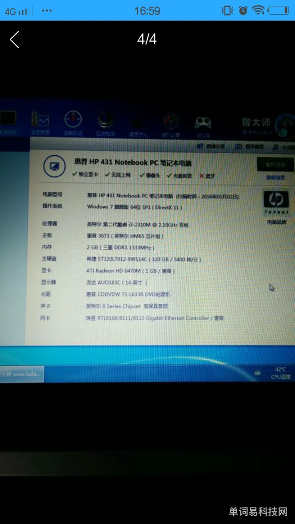
Task: Click the dark rescan button
Action: coord(276,164)
